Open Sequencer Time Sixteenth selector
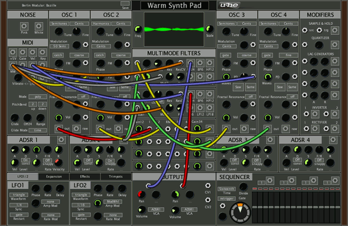 coord(227,189)
